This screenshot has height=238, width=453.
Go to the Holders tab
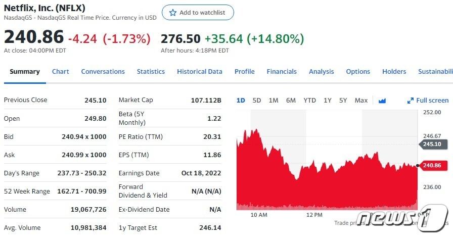point(394,72)
